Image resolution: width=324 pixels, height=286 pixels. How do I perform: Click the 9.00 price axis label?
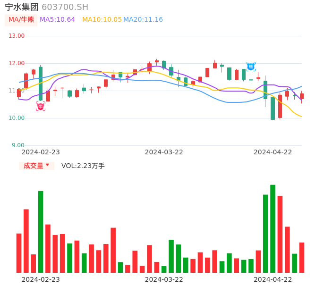click(18, 145)
